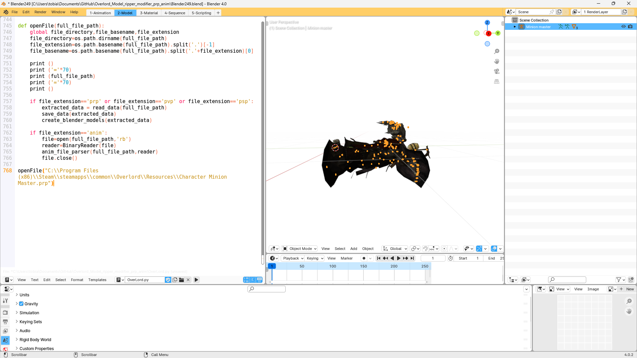The height and width of the screenshot is (358, 637).
Task: Uncheck the Gravity checkbox
Action: (x=21, y=304)
